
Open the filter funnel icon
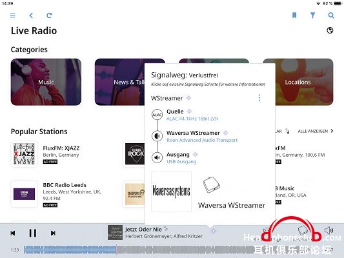tap(312, 15)
